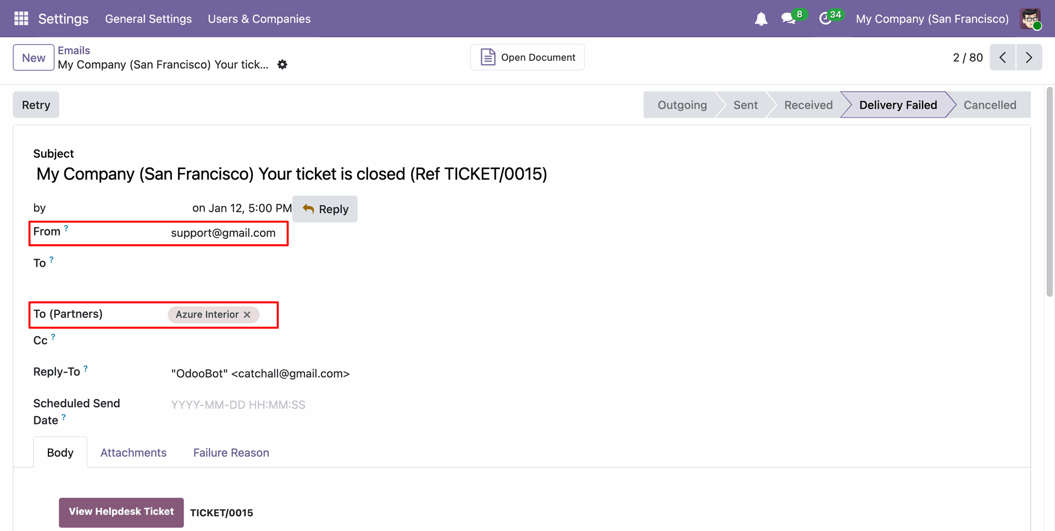Open the conversations chat icon
Image resolution: width=1055 pixels, height=531 pixels.
789,19
